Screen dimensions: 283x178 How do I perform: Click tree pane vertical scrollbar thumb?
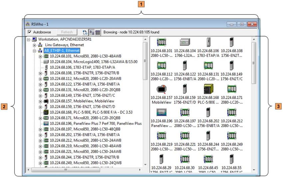point(145,61)
